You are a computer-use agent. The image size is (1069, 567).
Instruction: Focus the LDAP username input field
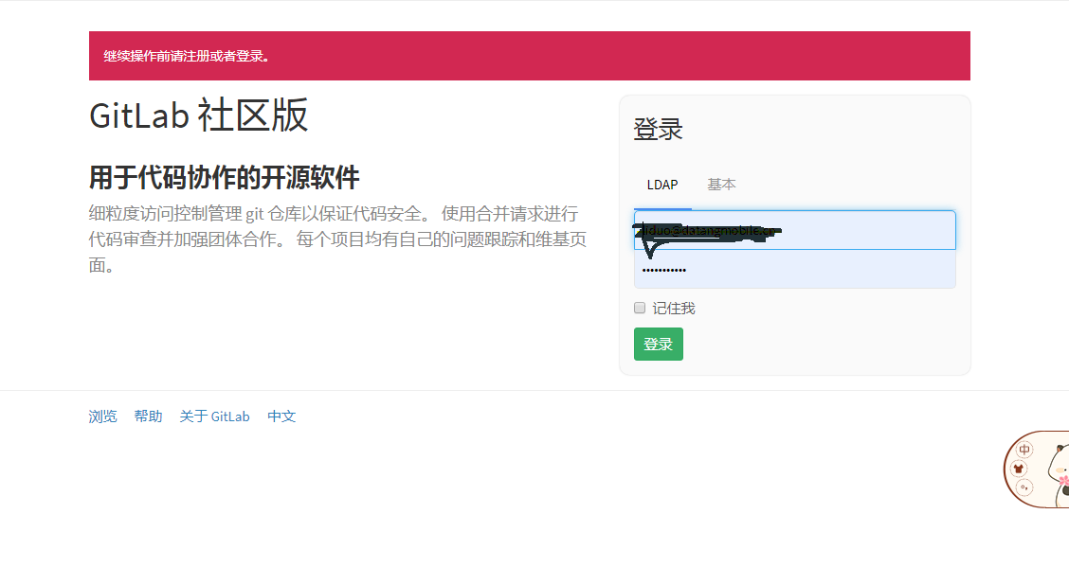click(x=794, y=230)
